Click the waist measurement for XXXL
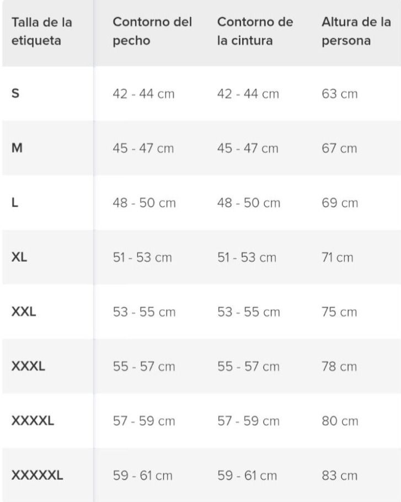 click(248, 367)
